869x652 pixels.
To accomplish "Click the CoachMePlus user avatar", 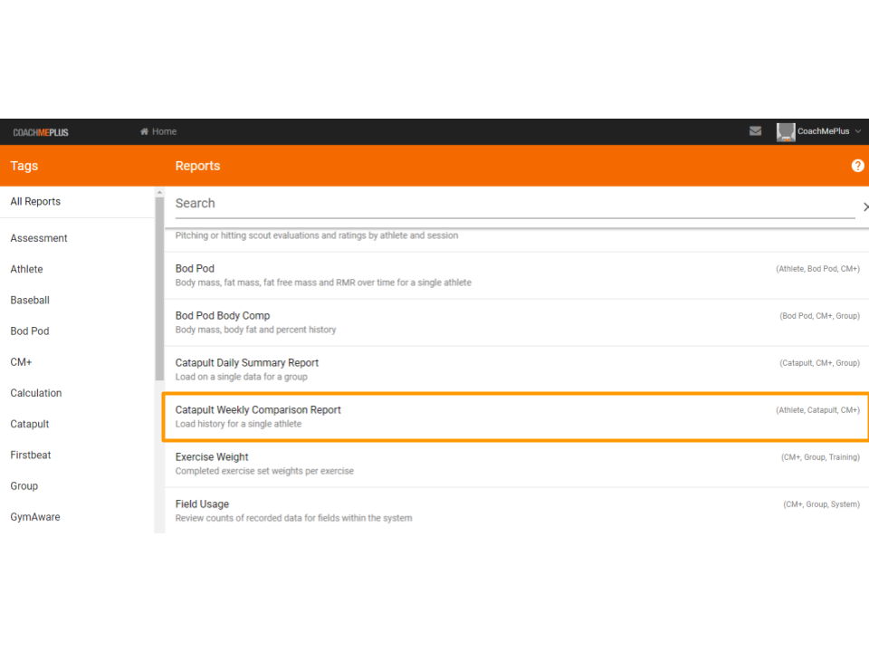I will [786, 132].
